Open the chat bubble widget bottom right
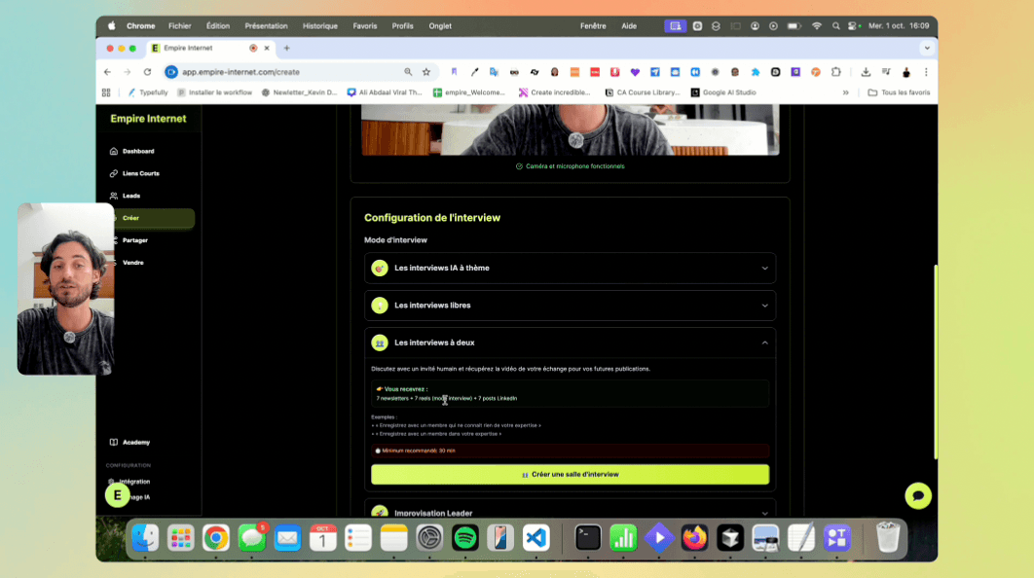Screen dimensions: 1034x578 [917, 495]
